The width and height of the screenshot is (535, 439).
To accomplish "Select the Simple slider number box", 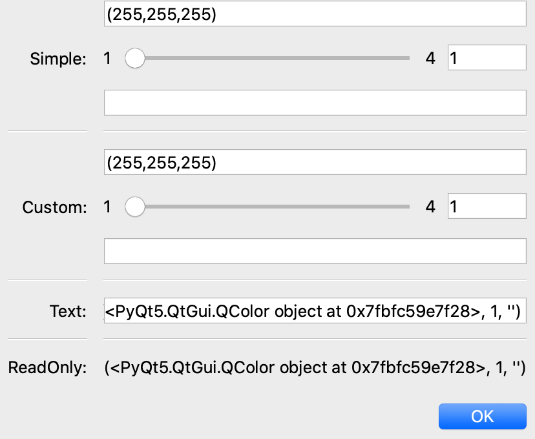I will [487, 59].
